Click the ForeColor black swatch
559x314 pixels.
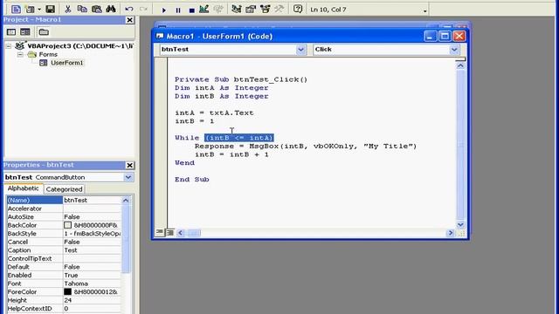click(68, 292)
